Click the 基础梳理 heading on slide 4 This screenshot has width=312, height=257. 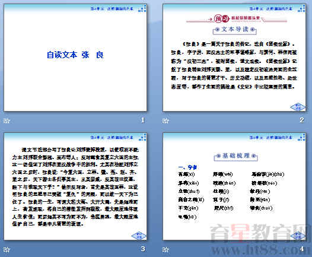pyautogui.click(x=236, y=156)
